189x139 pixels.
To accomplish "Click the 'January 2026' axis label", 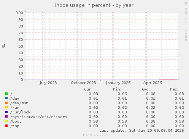I will [x=118, y=83].
